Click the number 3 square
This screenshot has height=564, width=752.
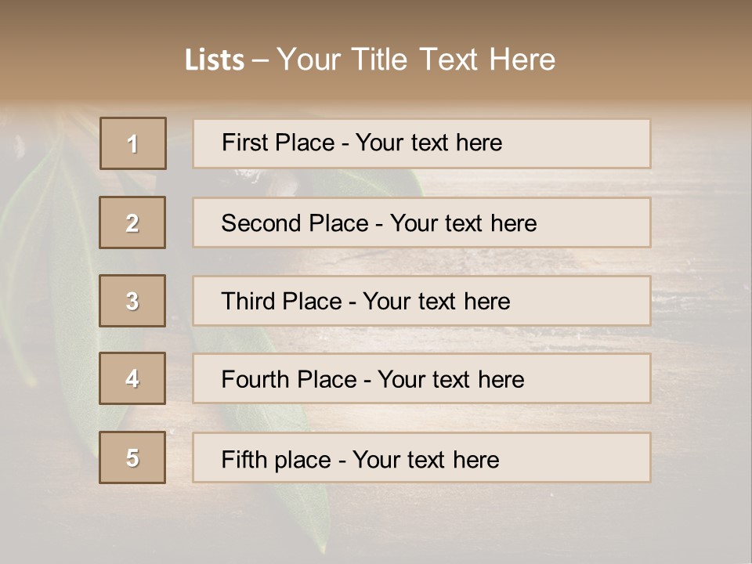[x=132, y=301]
